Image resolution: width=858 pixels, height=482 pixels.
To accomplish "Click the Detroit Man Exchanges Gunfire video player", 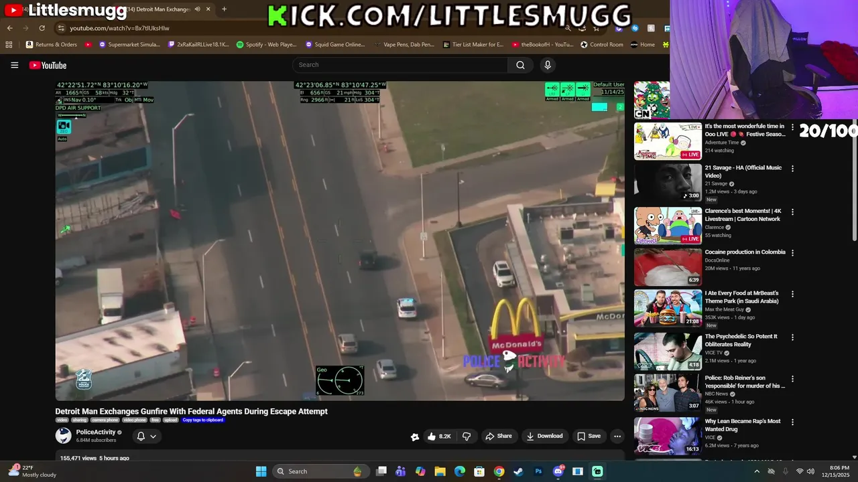I will coord(340,241).
